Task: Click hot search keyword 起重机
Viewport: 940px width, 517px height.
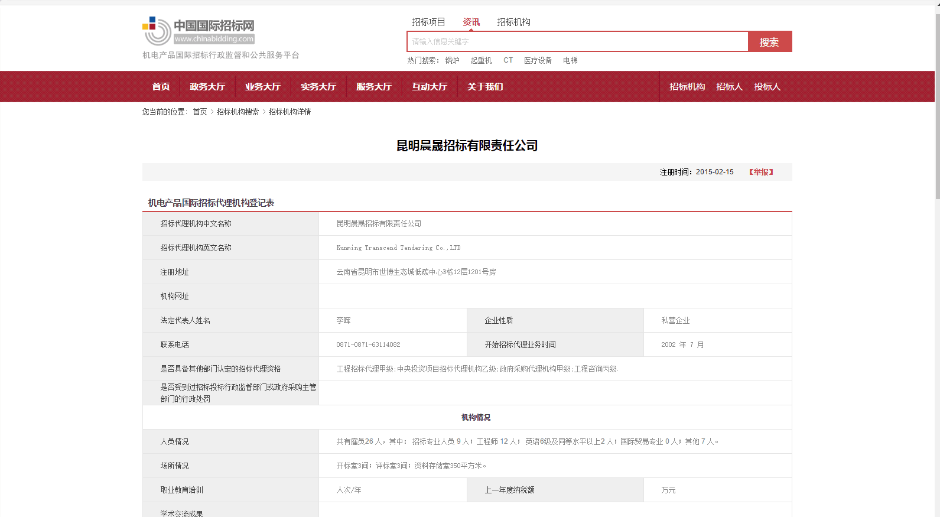Action: coord(481,60)
